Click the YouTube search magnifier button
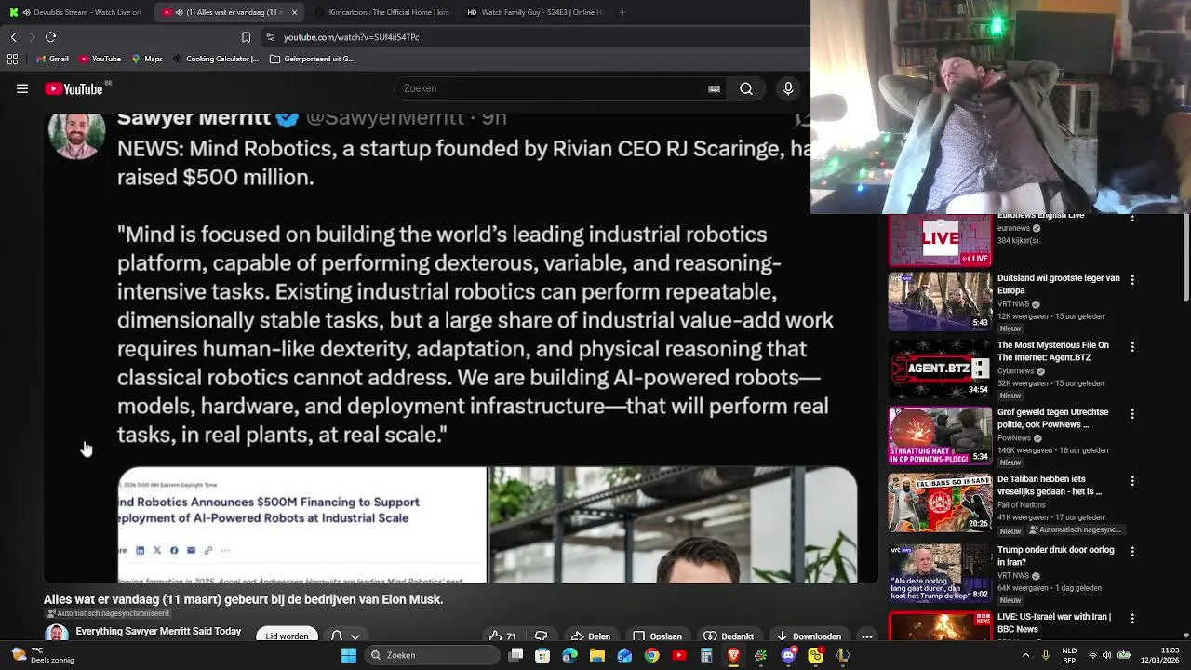This screenshot has width=1191, height=670. [x=746, y=88]
